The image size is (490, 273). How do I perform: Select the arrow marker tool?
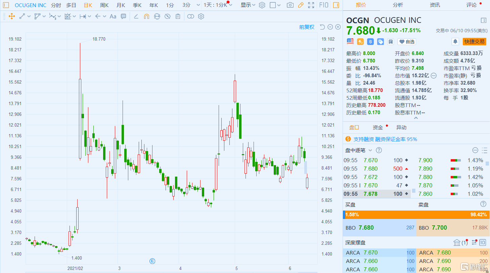pos(98,16)
